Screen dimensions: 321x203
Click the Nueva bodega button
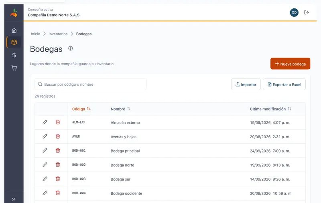pyautogui.click(x=290, y=64)
